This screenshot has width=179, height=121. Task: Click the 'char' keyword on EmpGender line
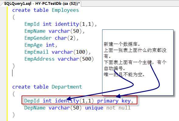(61, 38)
